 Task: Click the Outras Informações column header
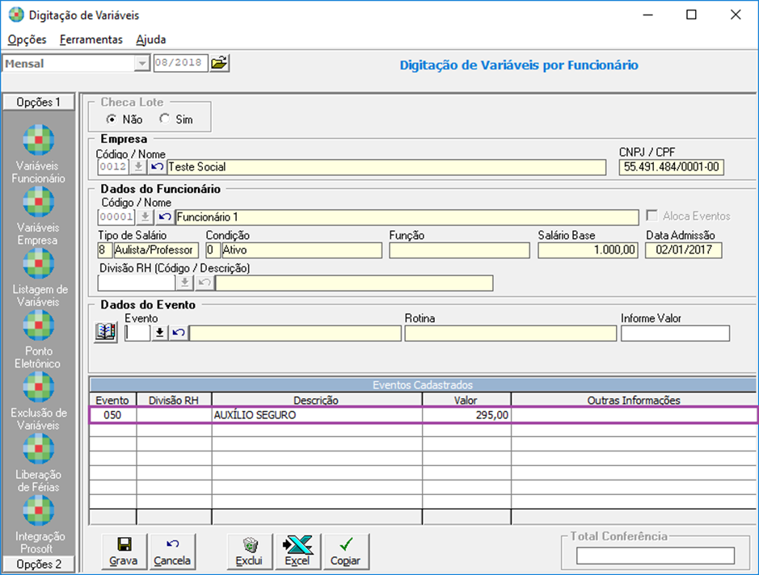pos(634,400)
